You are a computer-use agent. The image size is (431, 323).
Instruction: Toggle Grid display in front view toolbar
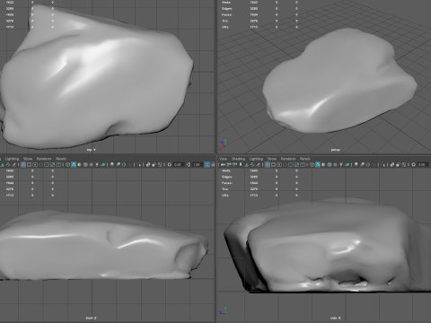click(23, 164)
